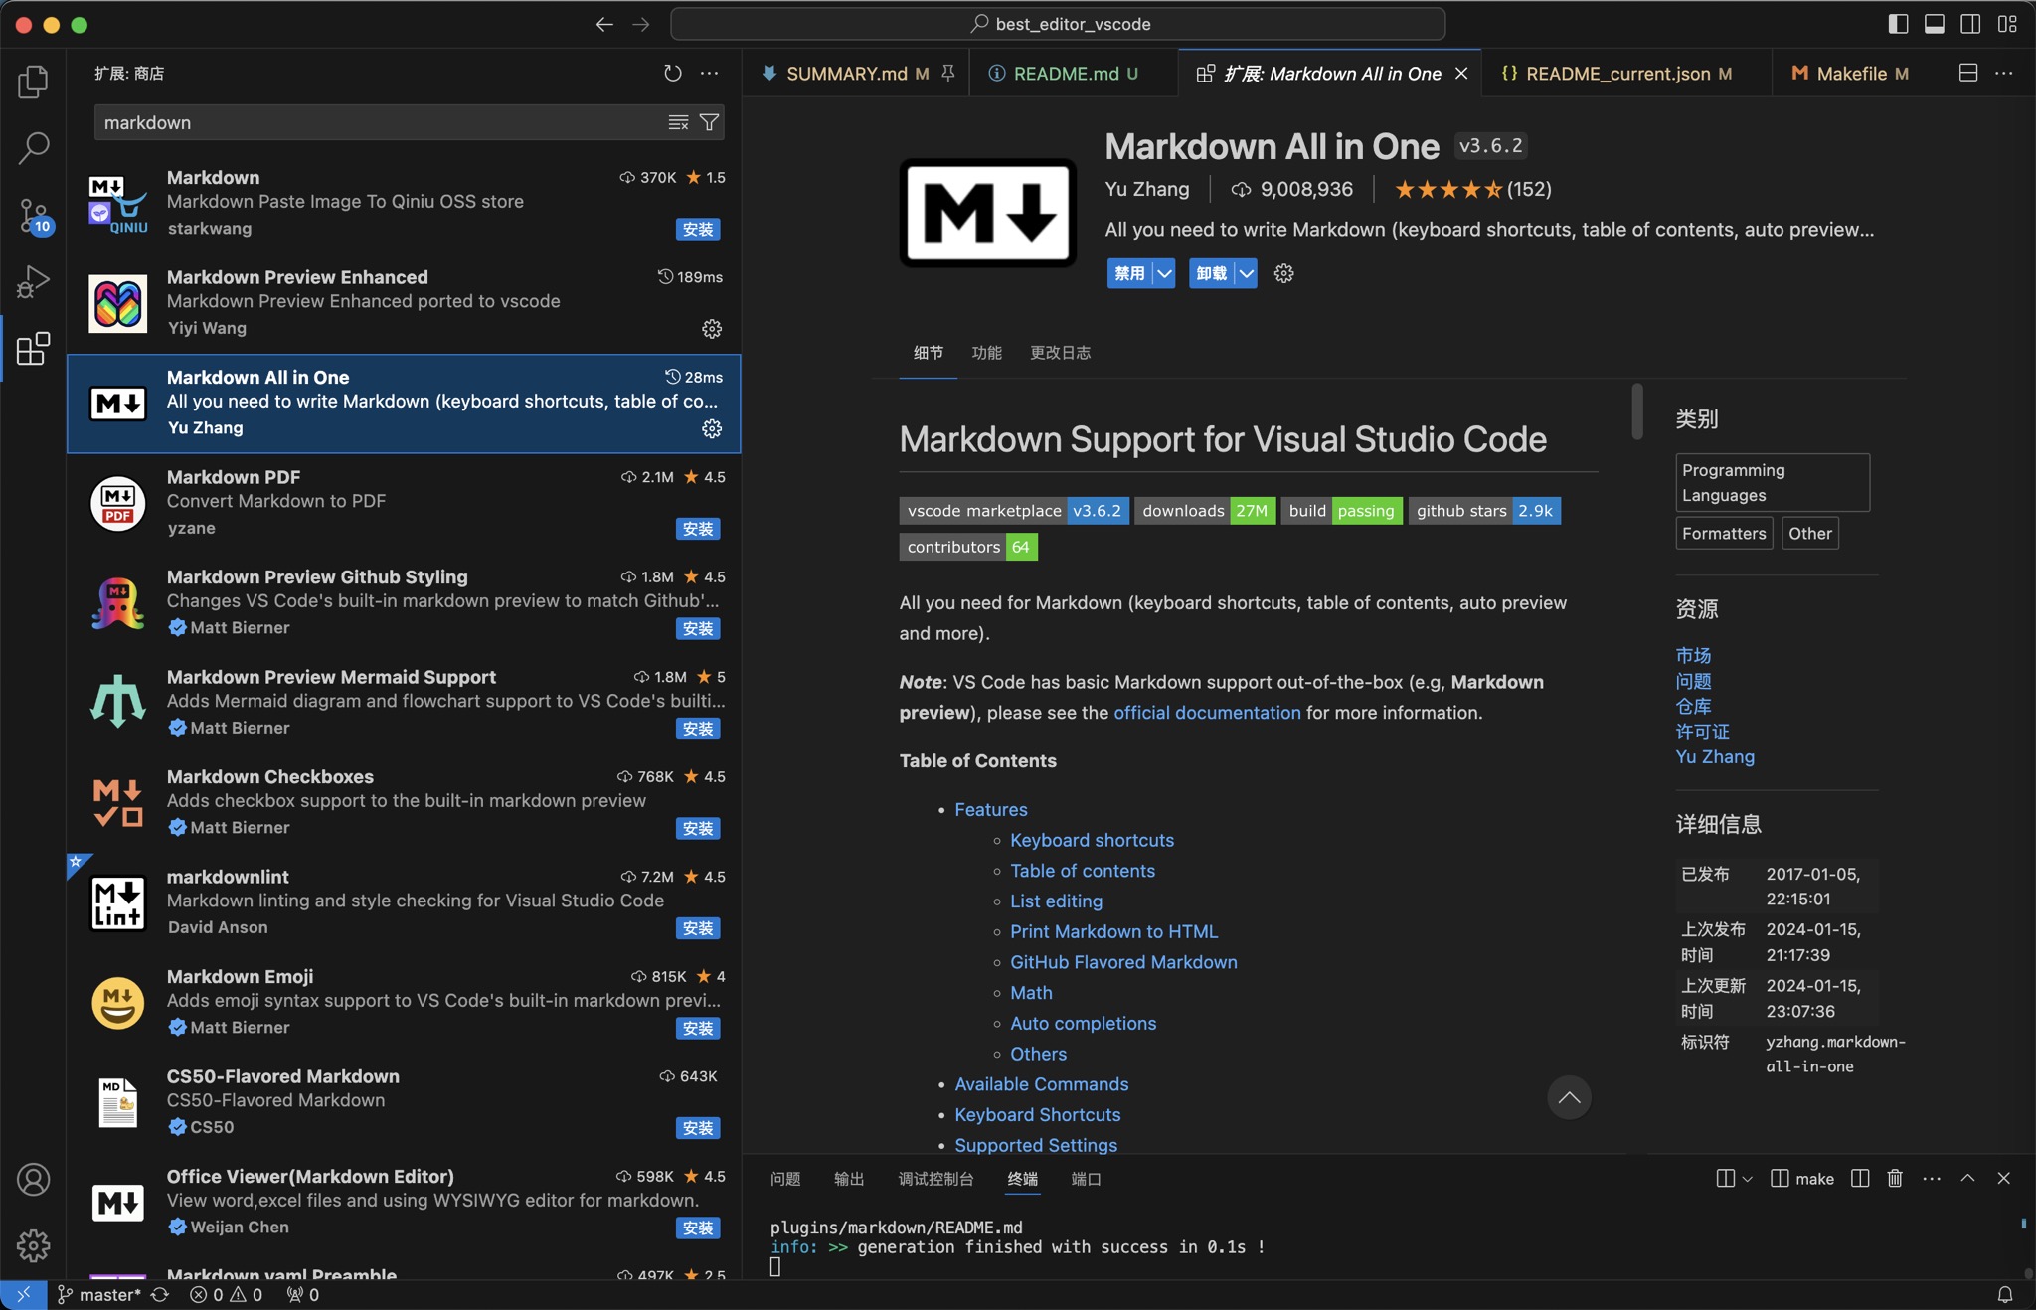
Task: Open the Accounts icon in activity bar
Action: click(x=33, y=1180)
